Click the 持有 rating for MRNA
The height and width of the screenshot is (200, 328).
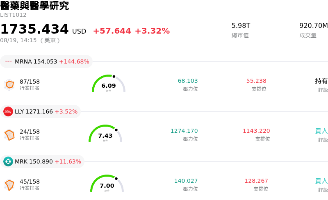click(x=321, y=81)
